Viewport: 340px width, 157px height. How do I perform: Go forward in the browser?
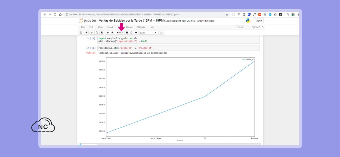[x=50, y=14]
